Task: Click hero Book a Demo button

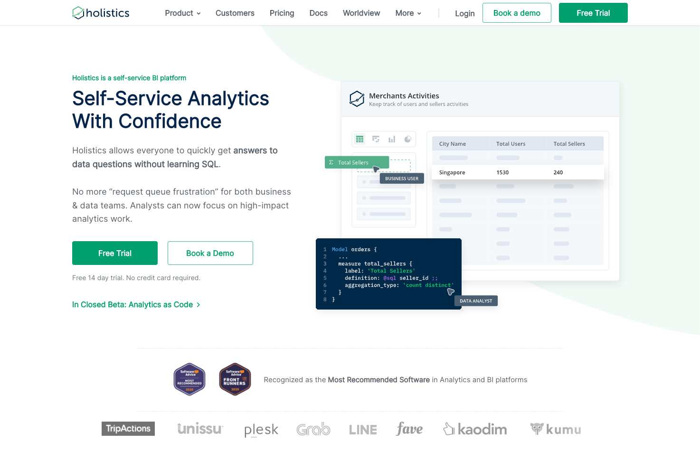Action: (x=210, y=253)
